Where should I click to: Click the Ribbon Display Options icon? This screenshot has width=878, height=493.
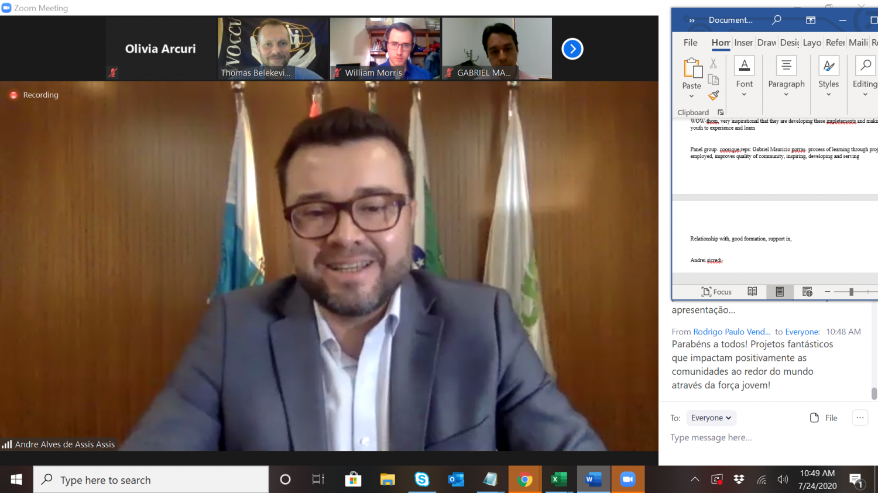coord(811,20)
